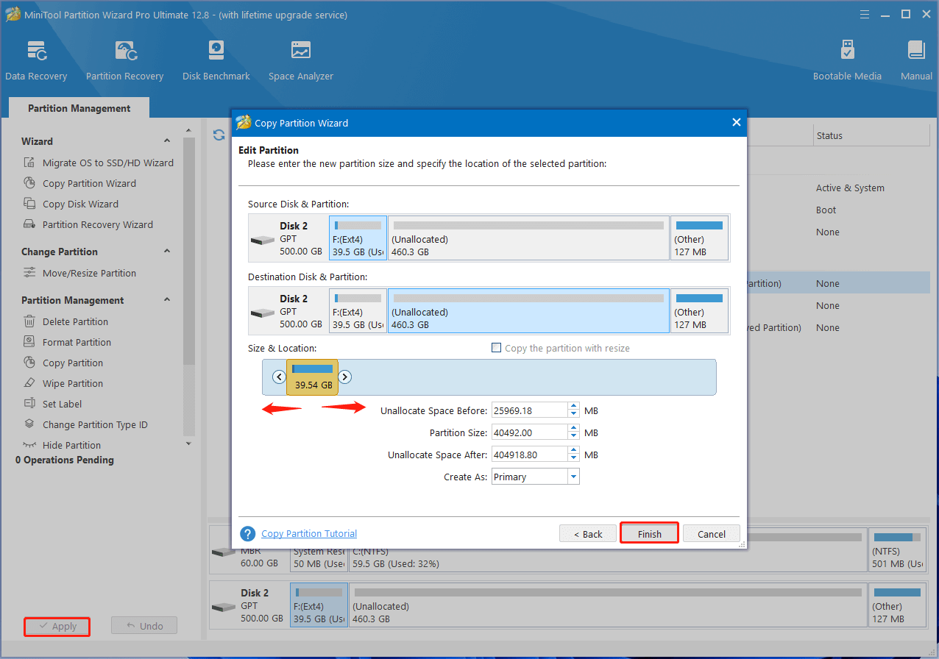
Task: Enable Copy the partition with resize
Action: pos(497,348)
